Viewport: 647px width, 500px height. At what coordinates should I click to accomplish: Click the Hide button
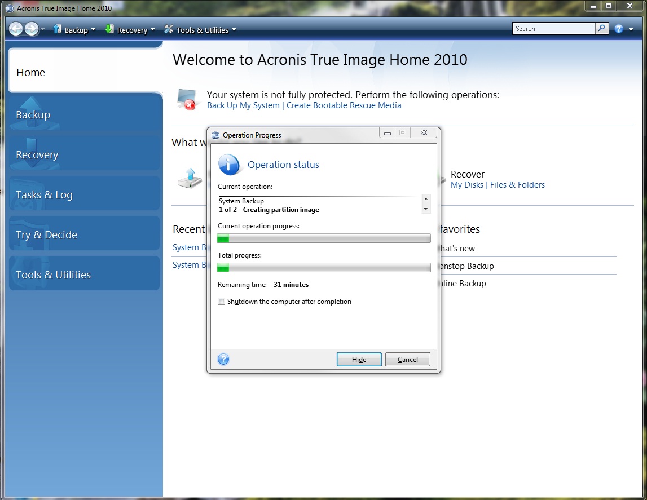pyautogui.click(x=359, y=360)
